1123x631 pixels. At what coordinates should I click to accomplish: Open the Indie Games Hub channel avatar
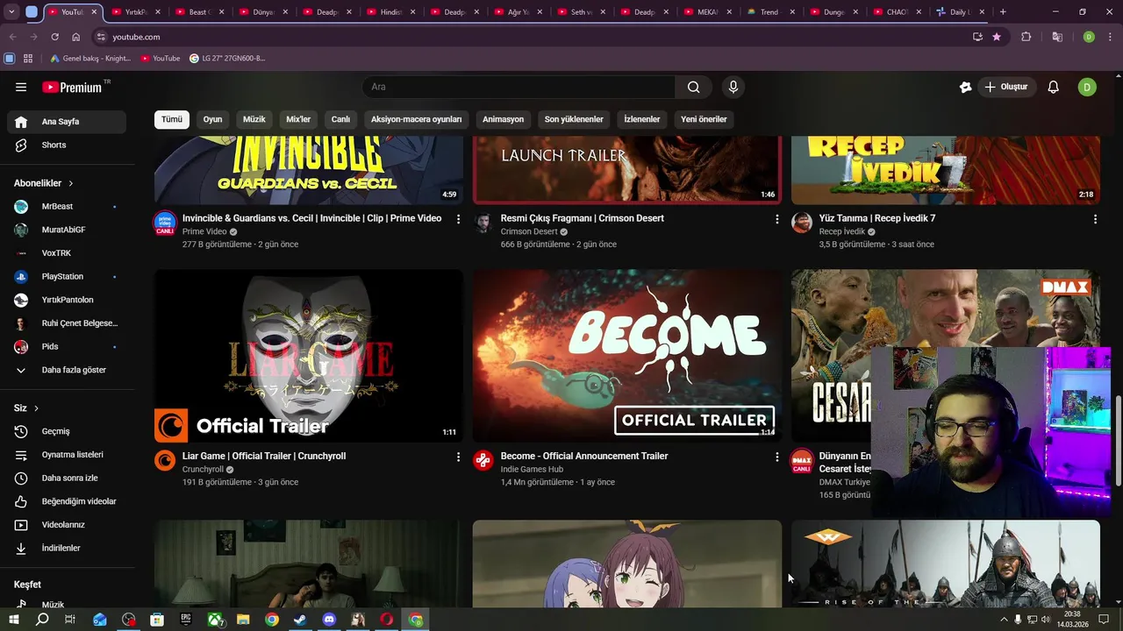(x=483, y=460)
